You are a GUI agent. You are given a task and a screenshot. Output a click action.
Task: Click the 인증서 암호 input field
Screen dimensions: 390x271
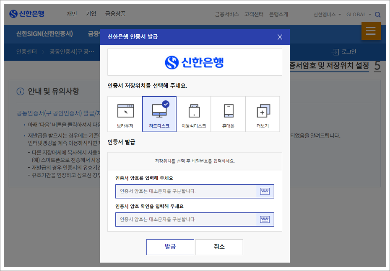pos(195,191)
